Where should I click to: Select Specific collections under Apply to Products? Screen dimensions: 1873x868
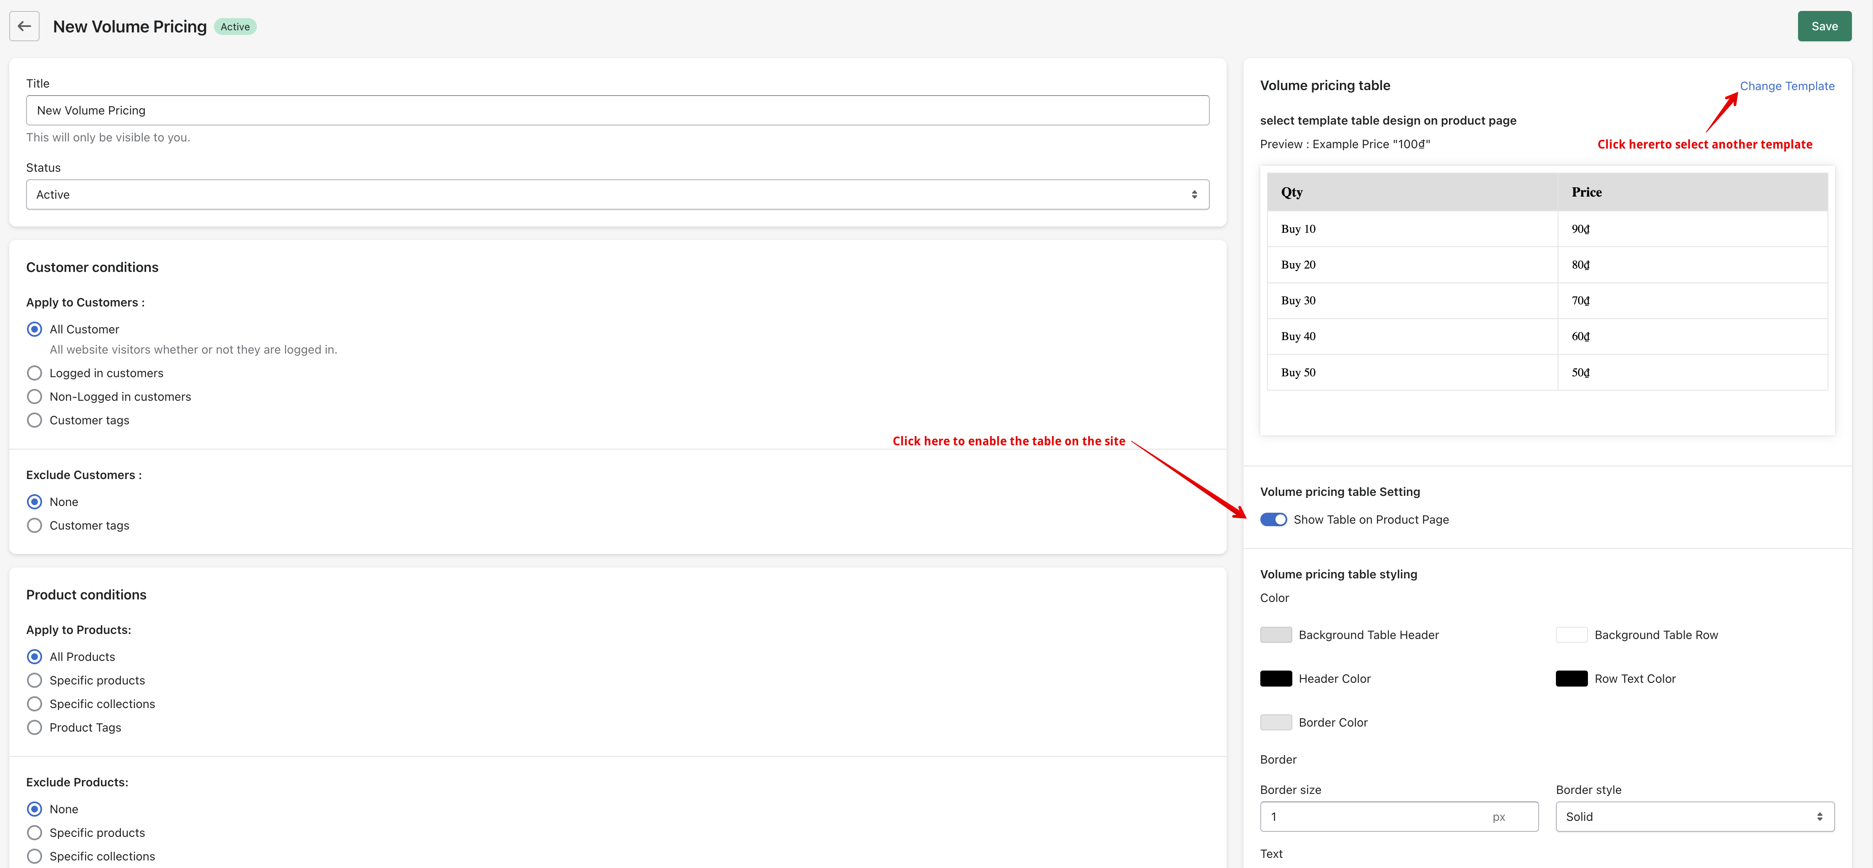(x=34, y=704)
